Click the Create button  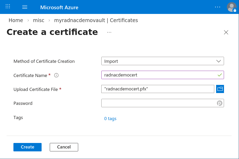coord(27,147)
